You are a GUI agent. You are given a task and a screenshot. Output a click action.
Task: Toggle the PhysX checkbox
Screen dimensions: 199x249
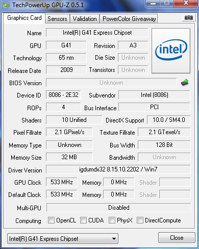[x=112, y=220]
